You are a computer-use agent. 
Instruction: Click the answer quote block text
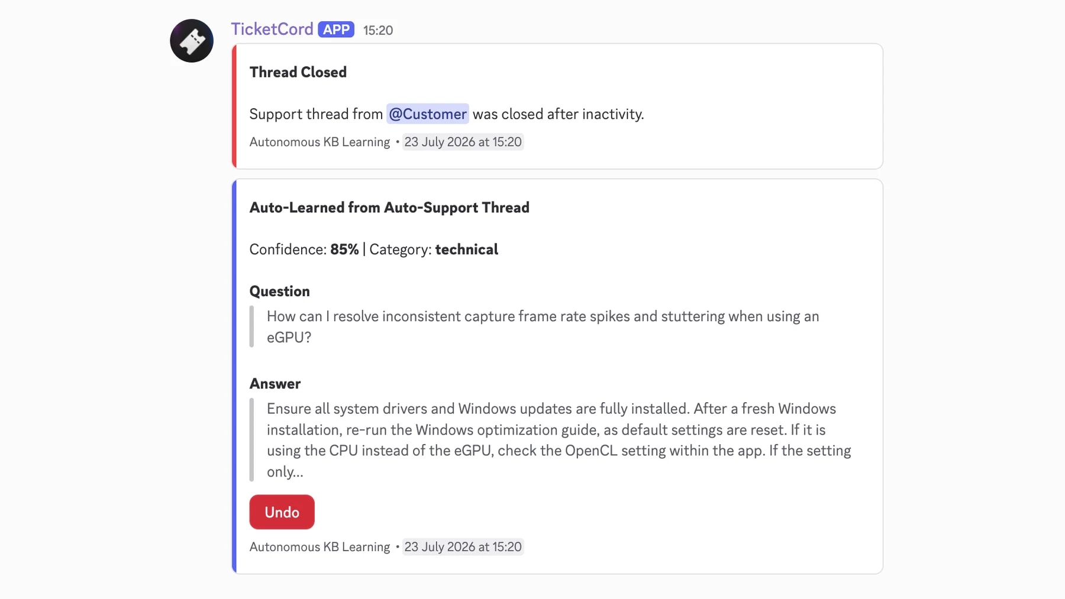(x=559, y=440)
